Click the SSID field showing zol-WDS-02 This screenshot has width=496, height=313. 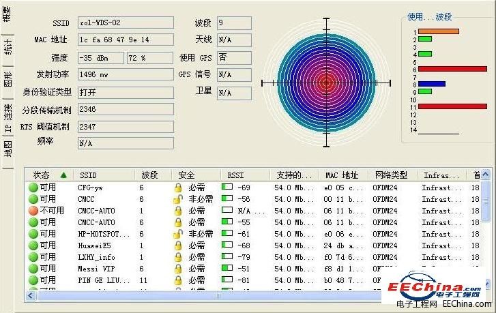click(126, 23)
